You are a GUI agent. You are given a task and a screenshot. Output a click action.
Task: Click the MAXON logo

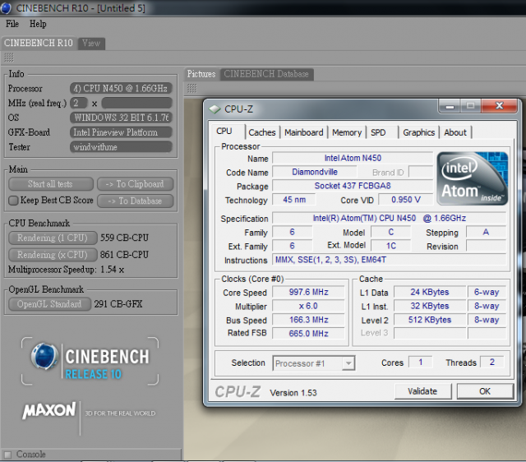point(49,410)
